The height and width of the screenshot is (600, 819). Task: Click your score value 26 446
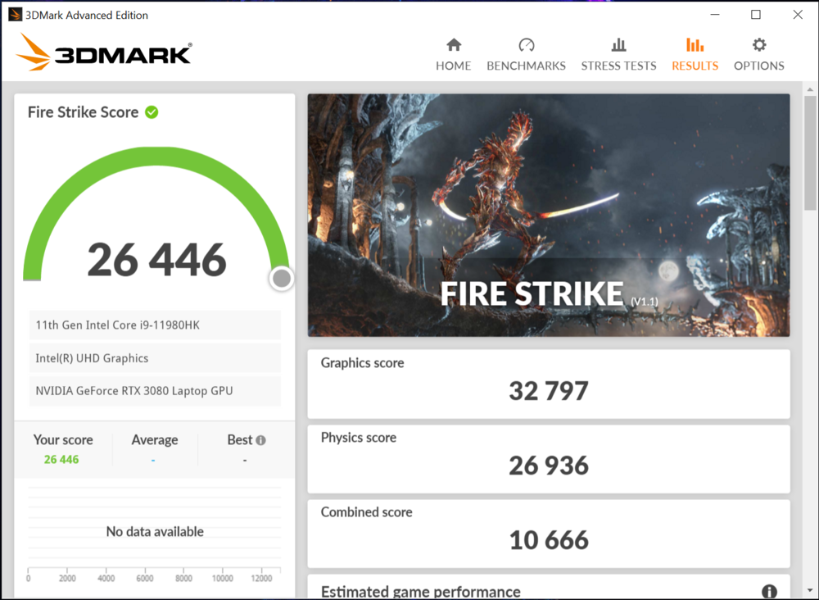pyautogui.click(x=61, y=459)
